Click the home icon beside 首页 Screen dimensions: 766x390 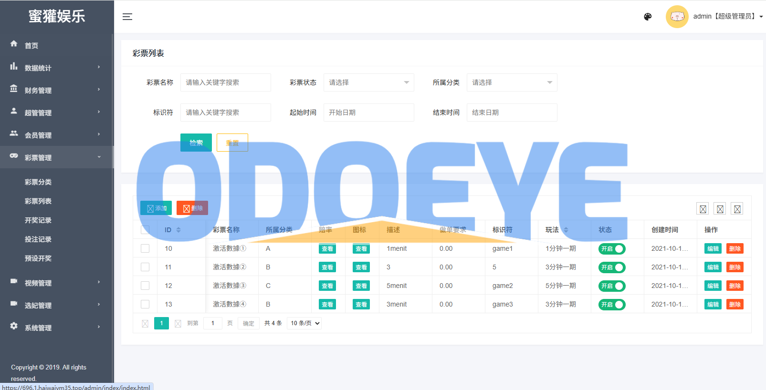click(14, 43)
